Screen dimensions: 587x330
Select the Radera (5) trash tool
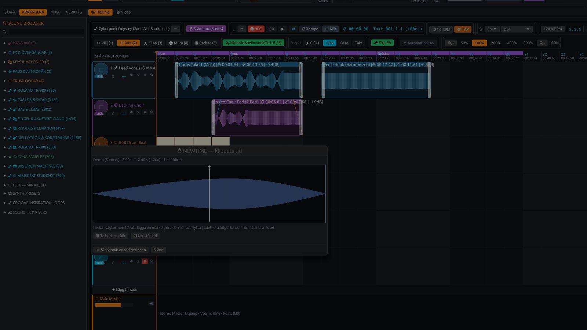[206, 43]
